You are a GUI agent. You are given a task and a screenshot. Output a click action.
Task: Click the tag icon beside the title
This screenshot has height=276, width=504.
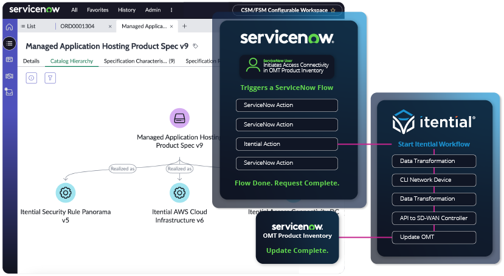point(195,46)
